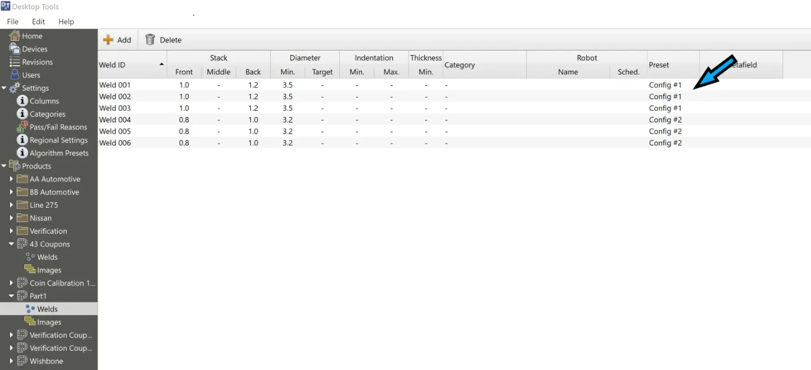Expand the AA Automotive folder
This screenshot has width=811, height=370.
point(11,179)
